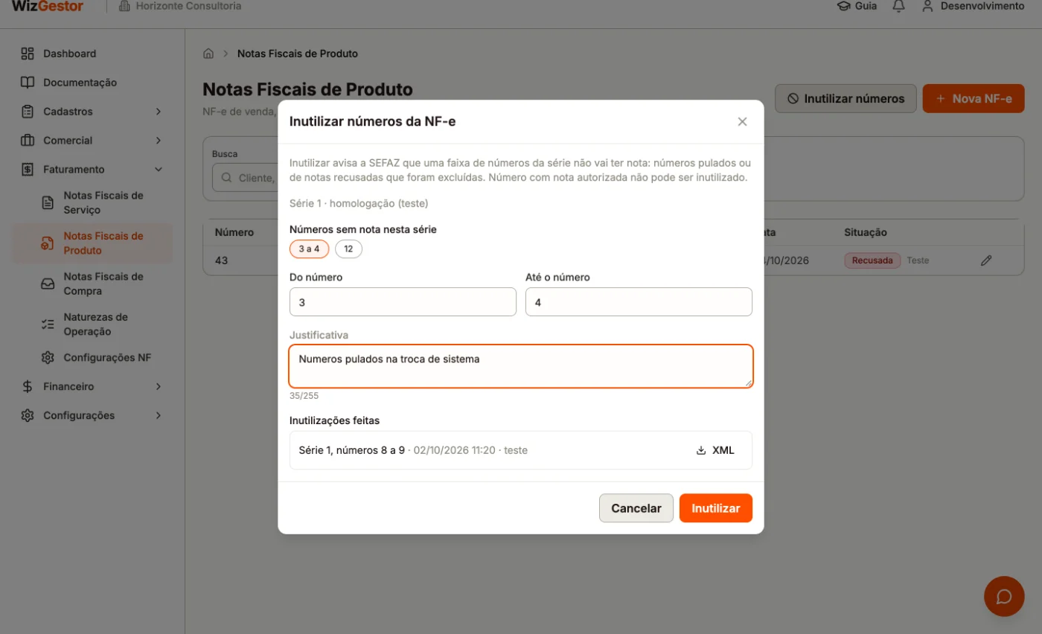The image size is (1042, 634).
Task: Click the Guia graduation cap icon
Action: (843, 6)
